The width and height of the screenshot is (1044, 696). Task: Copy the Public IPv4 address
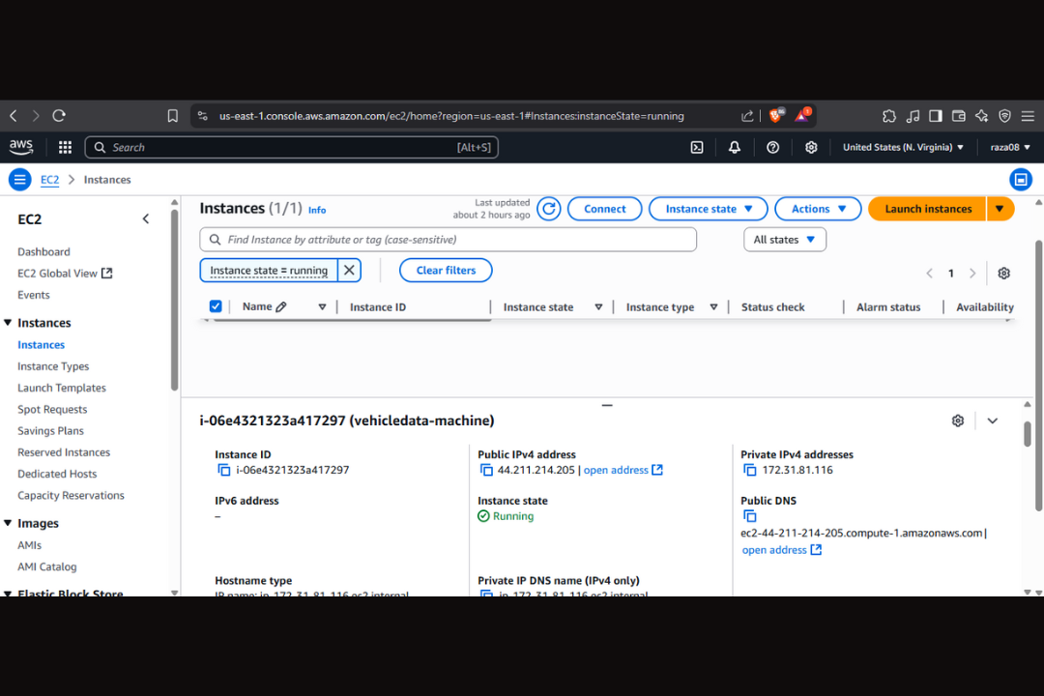487,471
